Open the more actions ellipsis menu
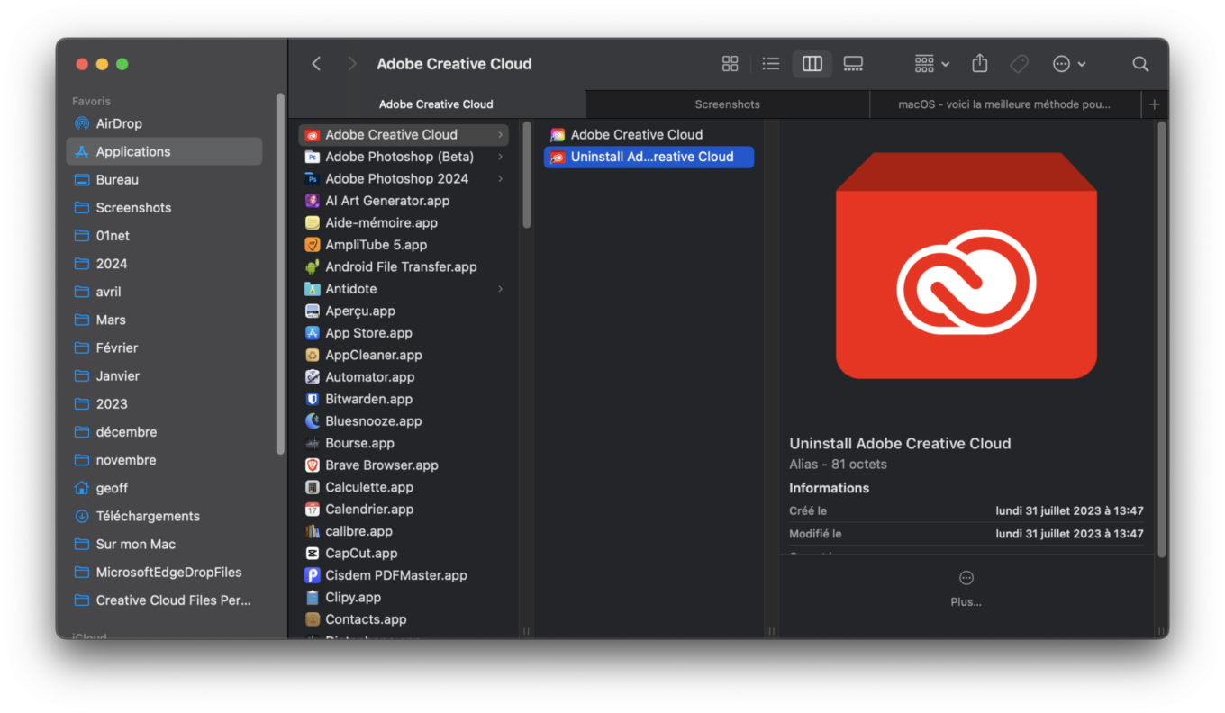Image resolution: width=1225 pixels, height=713 pixels. [1069, 64]
